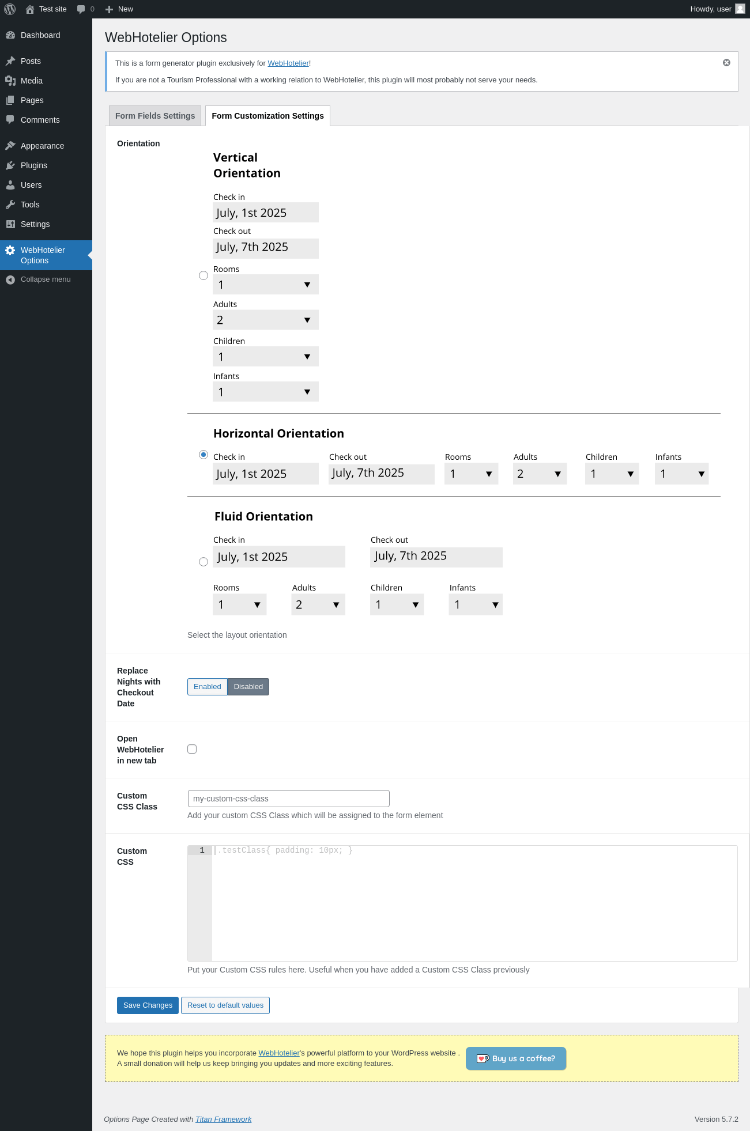The width and height of the screenshot is (750, 1131).
Task: Click Buy us a coffee button
Action: 516,1058
